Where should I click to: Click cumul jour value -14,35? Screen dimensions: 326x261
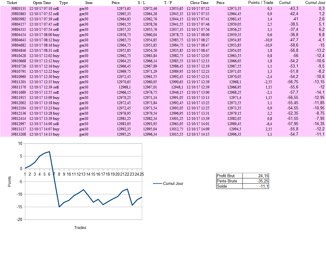pos(319,124)
